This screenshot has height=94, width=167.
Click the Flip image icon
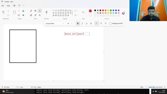[23, 15]
